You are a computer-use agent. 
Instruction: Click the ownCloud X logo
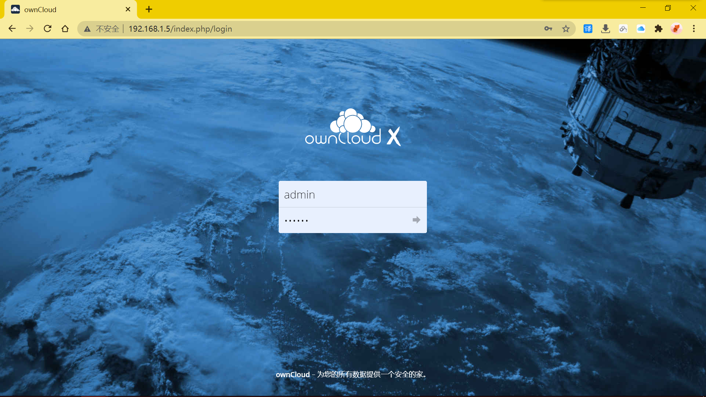tap(353, 127)
